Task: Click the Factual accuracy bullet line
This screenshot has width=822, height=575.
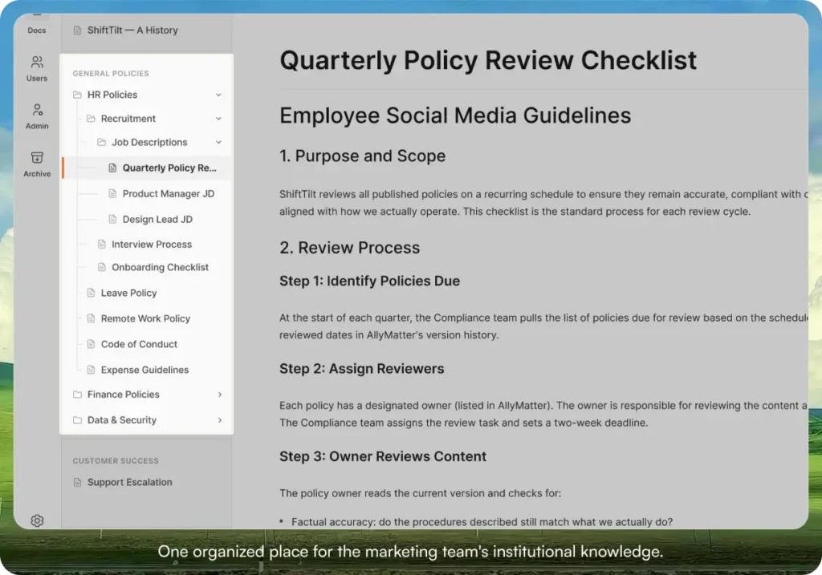Action: tap(476, 522)
